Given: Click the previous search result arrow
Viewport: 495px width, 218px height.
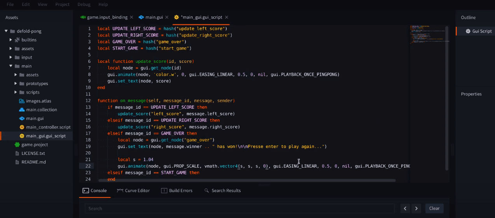Looking at the screenshot, I should point(405,208).
